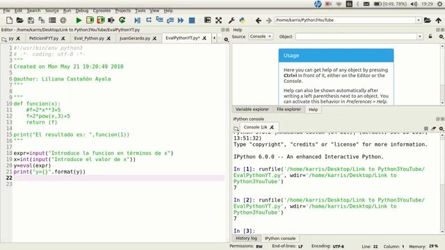Open the Help menu
The height and width of the screenshot is (250, 445).
tap(168, 11)
